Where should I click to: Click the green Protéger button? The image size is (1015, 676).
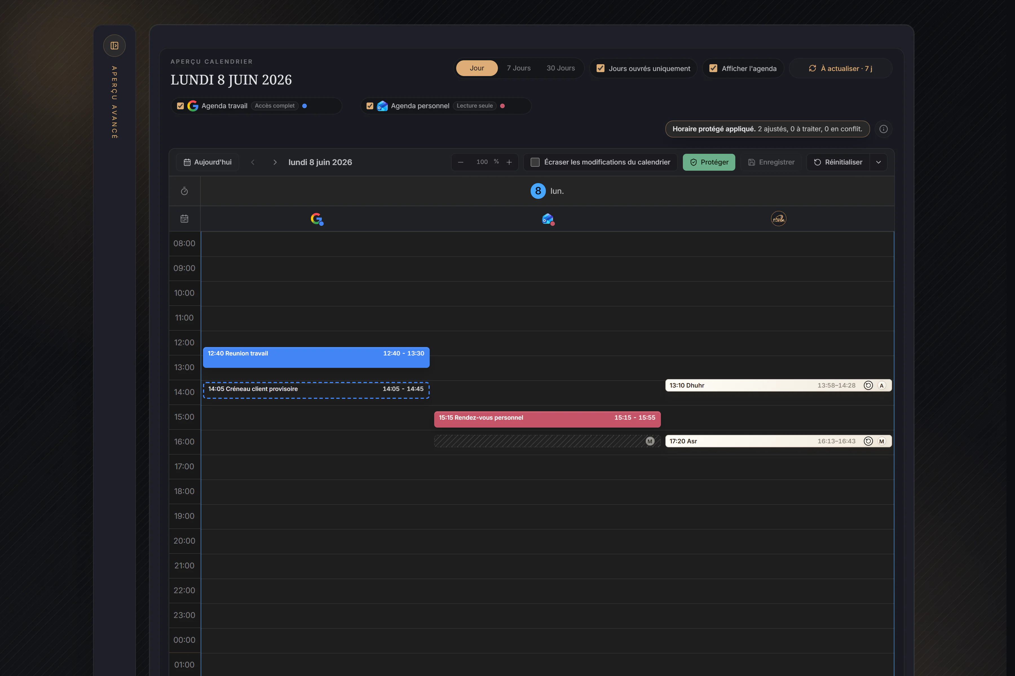[709, 162]
